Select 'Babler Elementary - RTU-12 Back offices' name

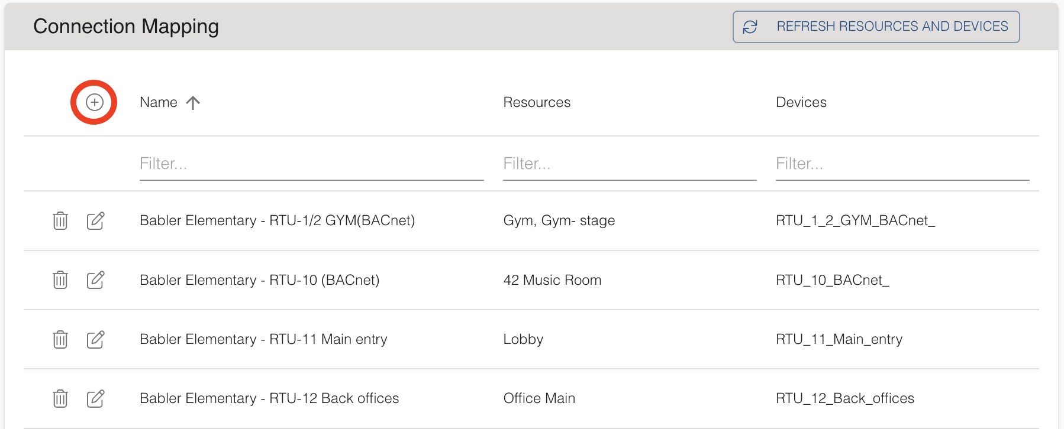click(269, 398)
